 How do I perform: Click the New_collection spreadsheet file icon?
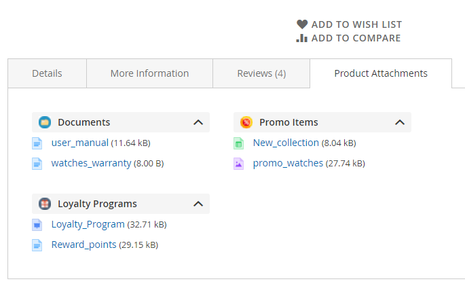[239, 143]
